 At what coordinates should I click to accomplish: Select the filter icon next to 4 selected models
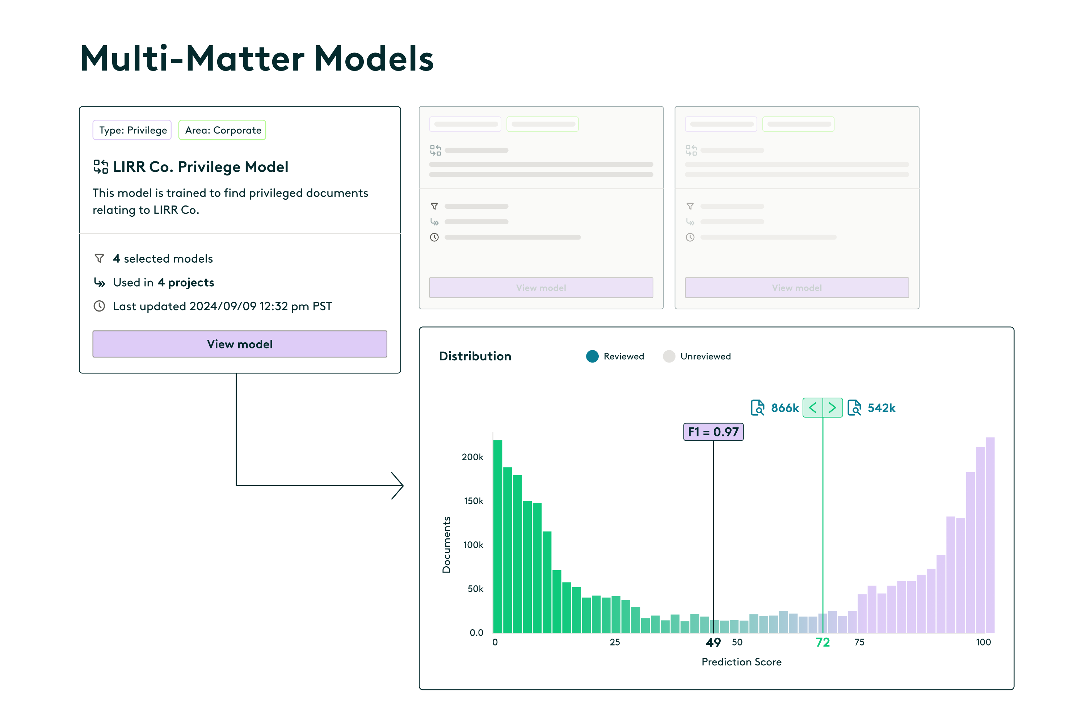pyautogui.click(x=99, y=259)
